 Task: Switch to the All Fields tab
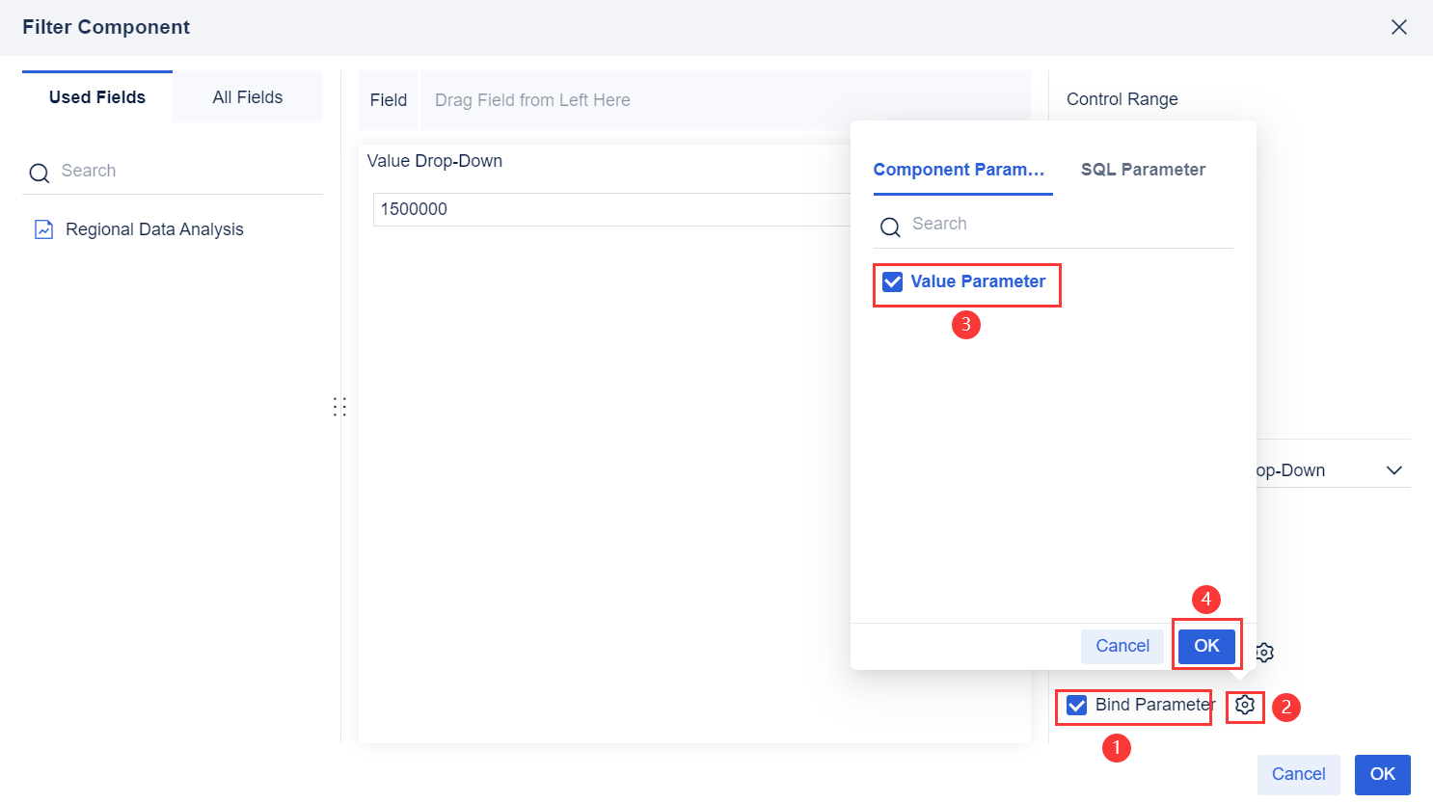pyautogui.click(x=247, y=96)
